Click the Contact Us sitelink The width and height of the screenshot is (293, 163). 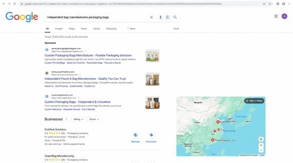(89, 86)
